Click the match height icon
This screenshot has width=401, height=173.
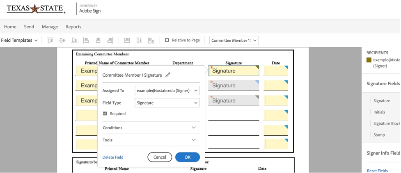coord(139,40)
